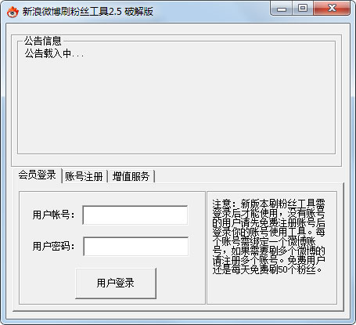Minimize the window

(x=282, y=9)
